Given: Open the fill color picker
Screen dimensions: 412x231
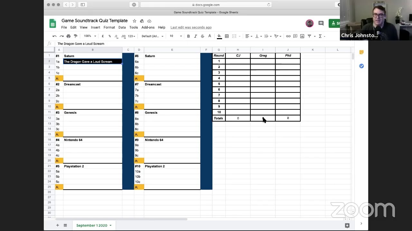Looking at the screenshot, I should click(219, 36).
